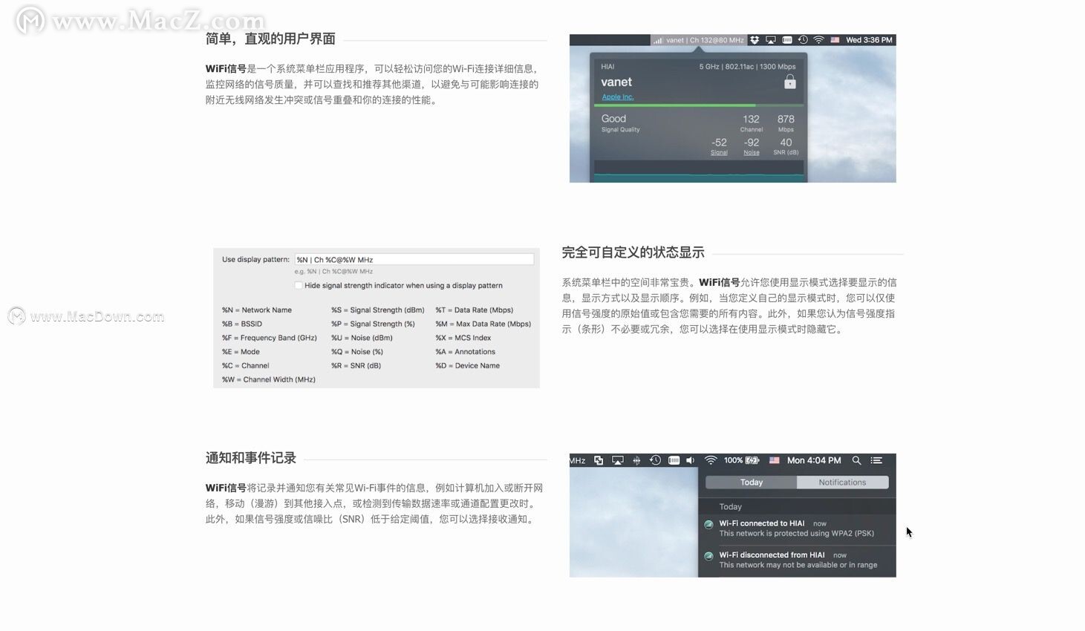Viewport: 1085px width, 631px height.
Task: Click the Use display pattern input field
Action: pyautogui.click(x=414, y=260)
